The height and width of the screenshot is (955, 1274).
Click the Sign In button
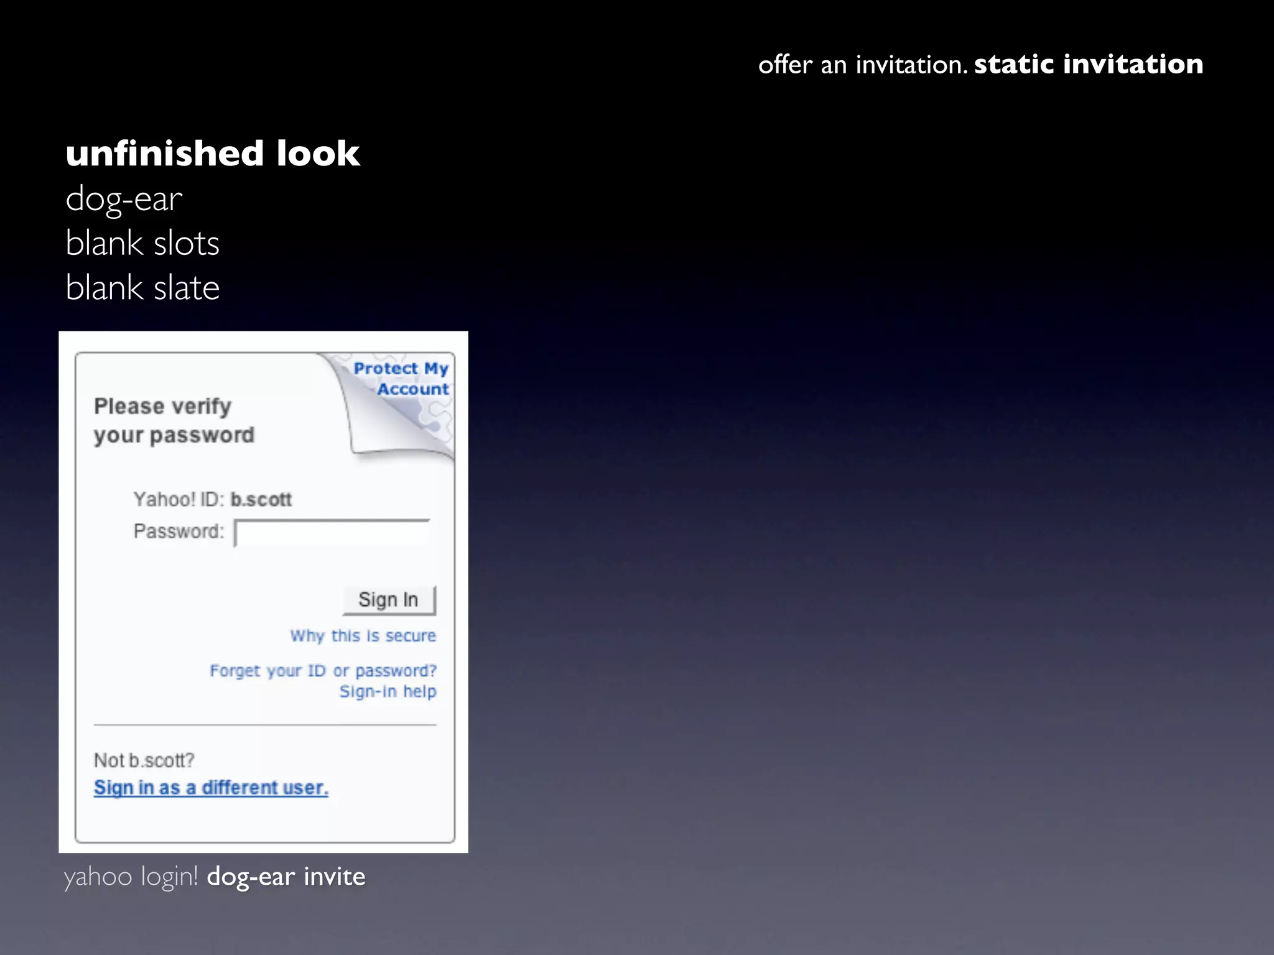point(389,600)
